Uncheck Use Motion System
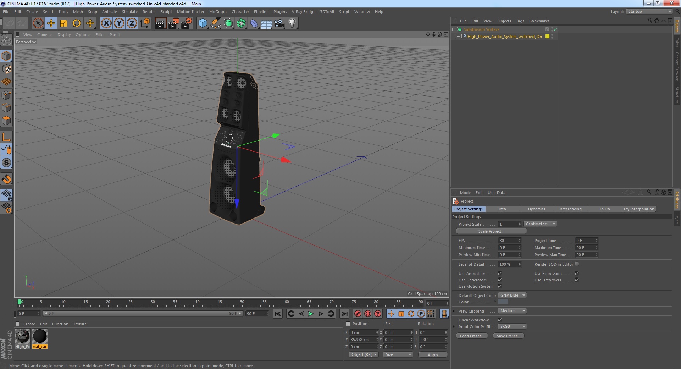 pyautogui.click(x=500, y=286)
